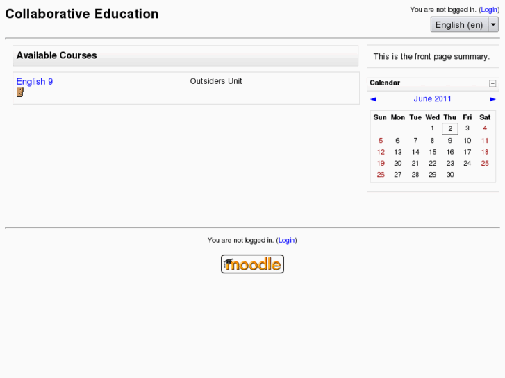Select date 1 in the calendar

point(432,128)
